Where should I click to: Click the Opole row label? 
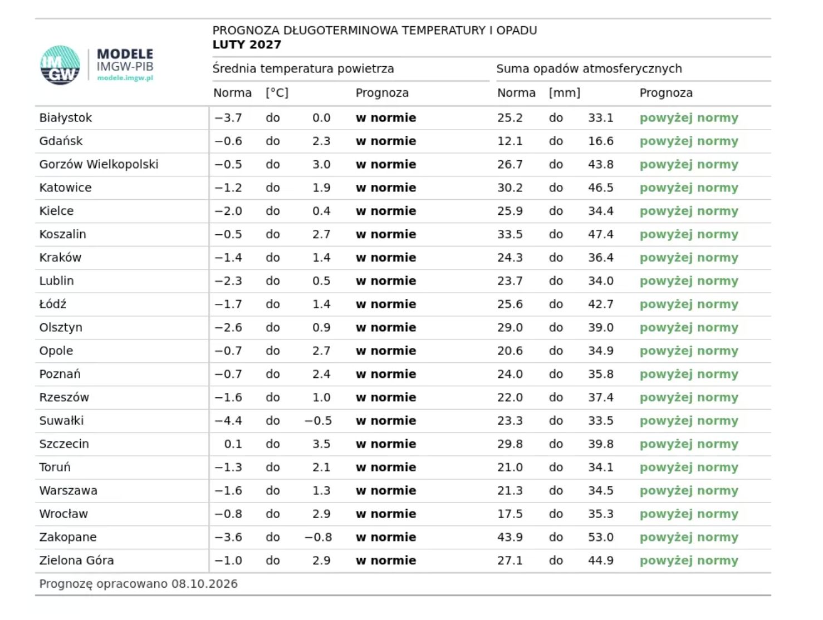point(56,351)
